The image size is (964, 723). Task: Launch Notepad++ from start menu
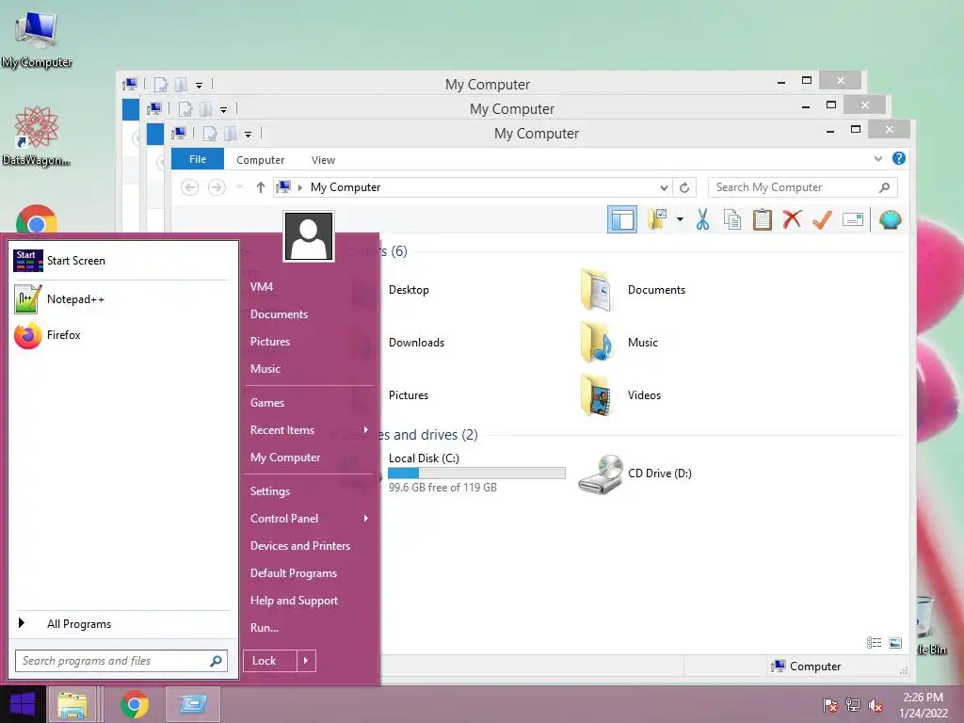(121, 299)
